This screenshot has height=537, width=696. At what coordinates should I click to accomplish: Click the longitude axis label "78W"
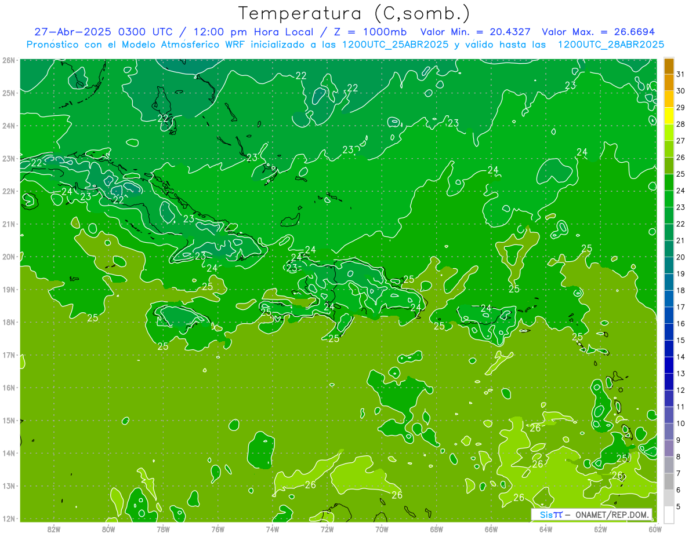coord(163,529)
